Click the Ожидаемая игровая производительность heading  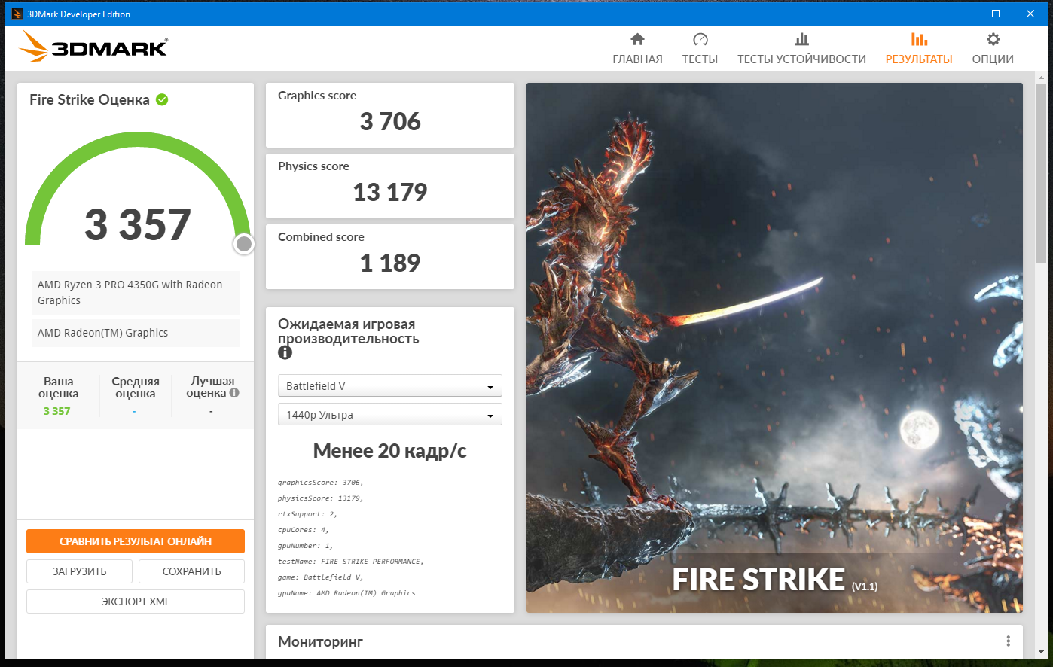coord(348,331)
